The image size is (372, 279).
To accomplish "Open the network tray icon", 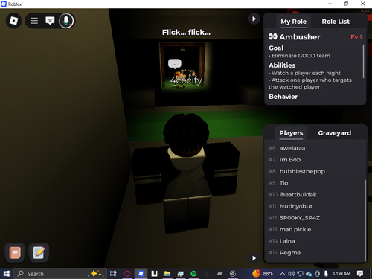I will click(300, 274).
